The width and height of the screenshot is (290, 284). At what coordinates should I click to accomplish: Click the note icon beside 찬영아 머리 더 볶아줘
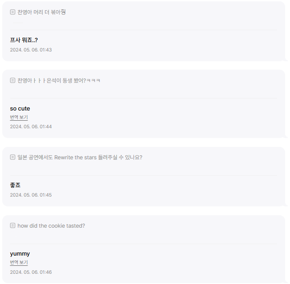click(12, 12)
